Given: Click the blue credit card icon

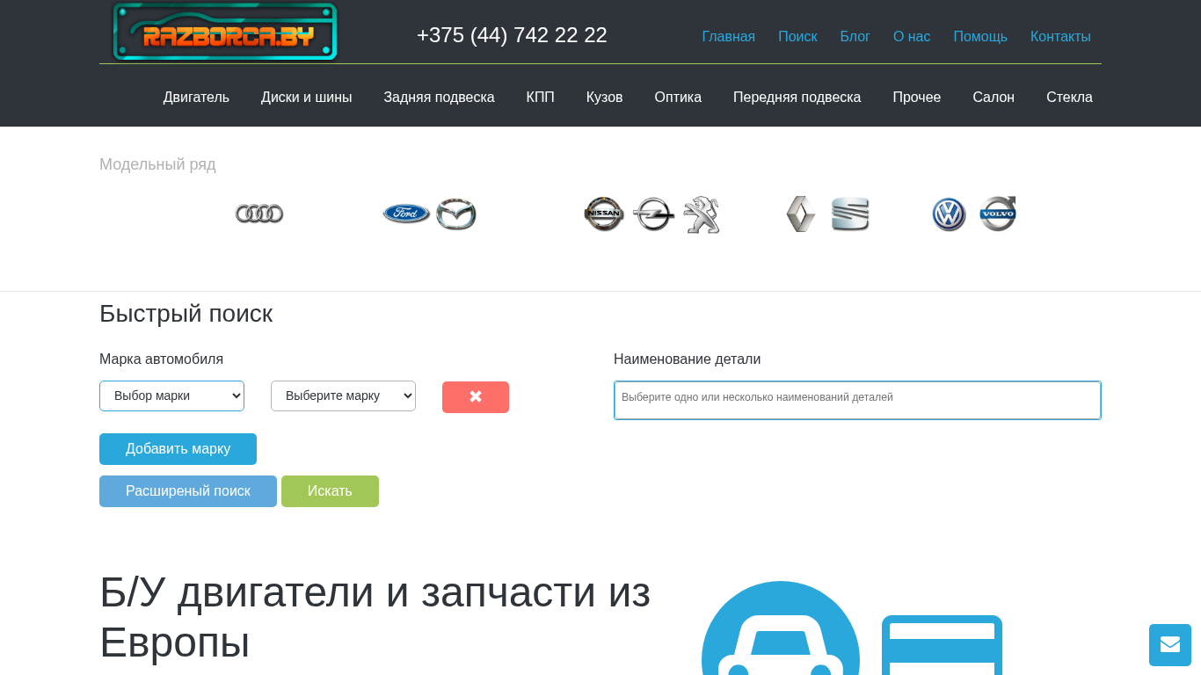Looking at the screenshot, I should tap(942, 645).
